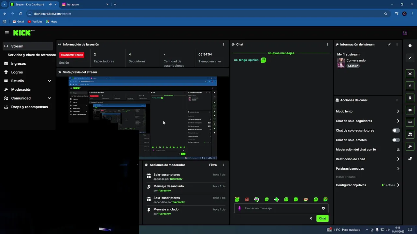Open the YouTube bookmark
417x234 pixels.
click(x=35, y=22)
